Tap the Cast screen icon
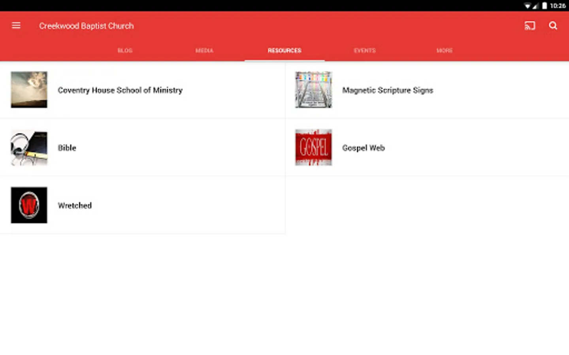The height and width of the screenshot is (355, 569). [x=529, y=26]
